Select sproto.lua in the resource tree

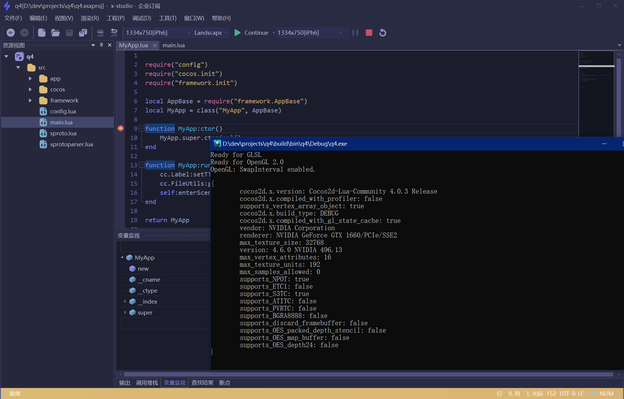pos(63,133)
